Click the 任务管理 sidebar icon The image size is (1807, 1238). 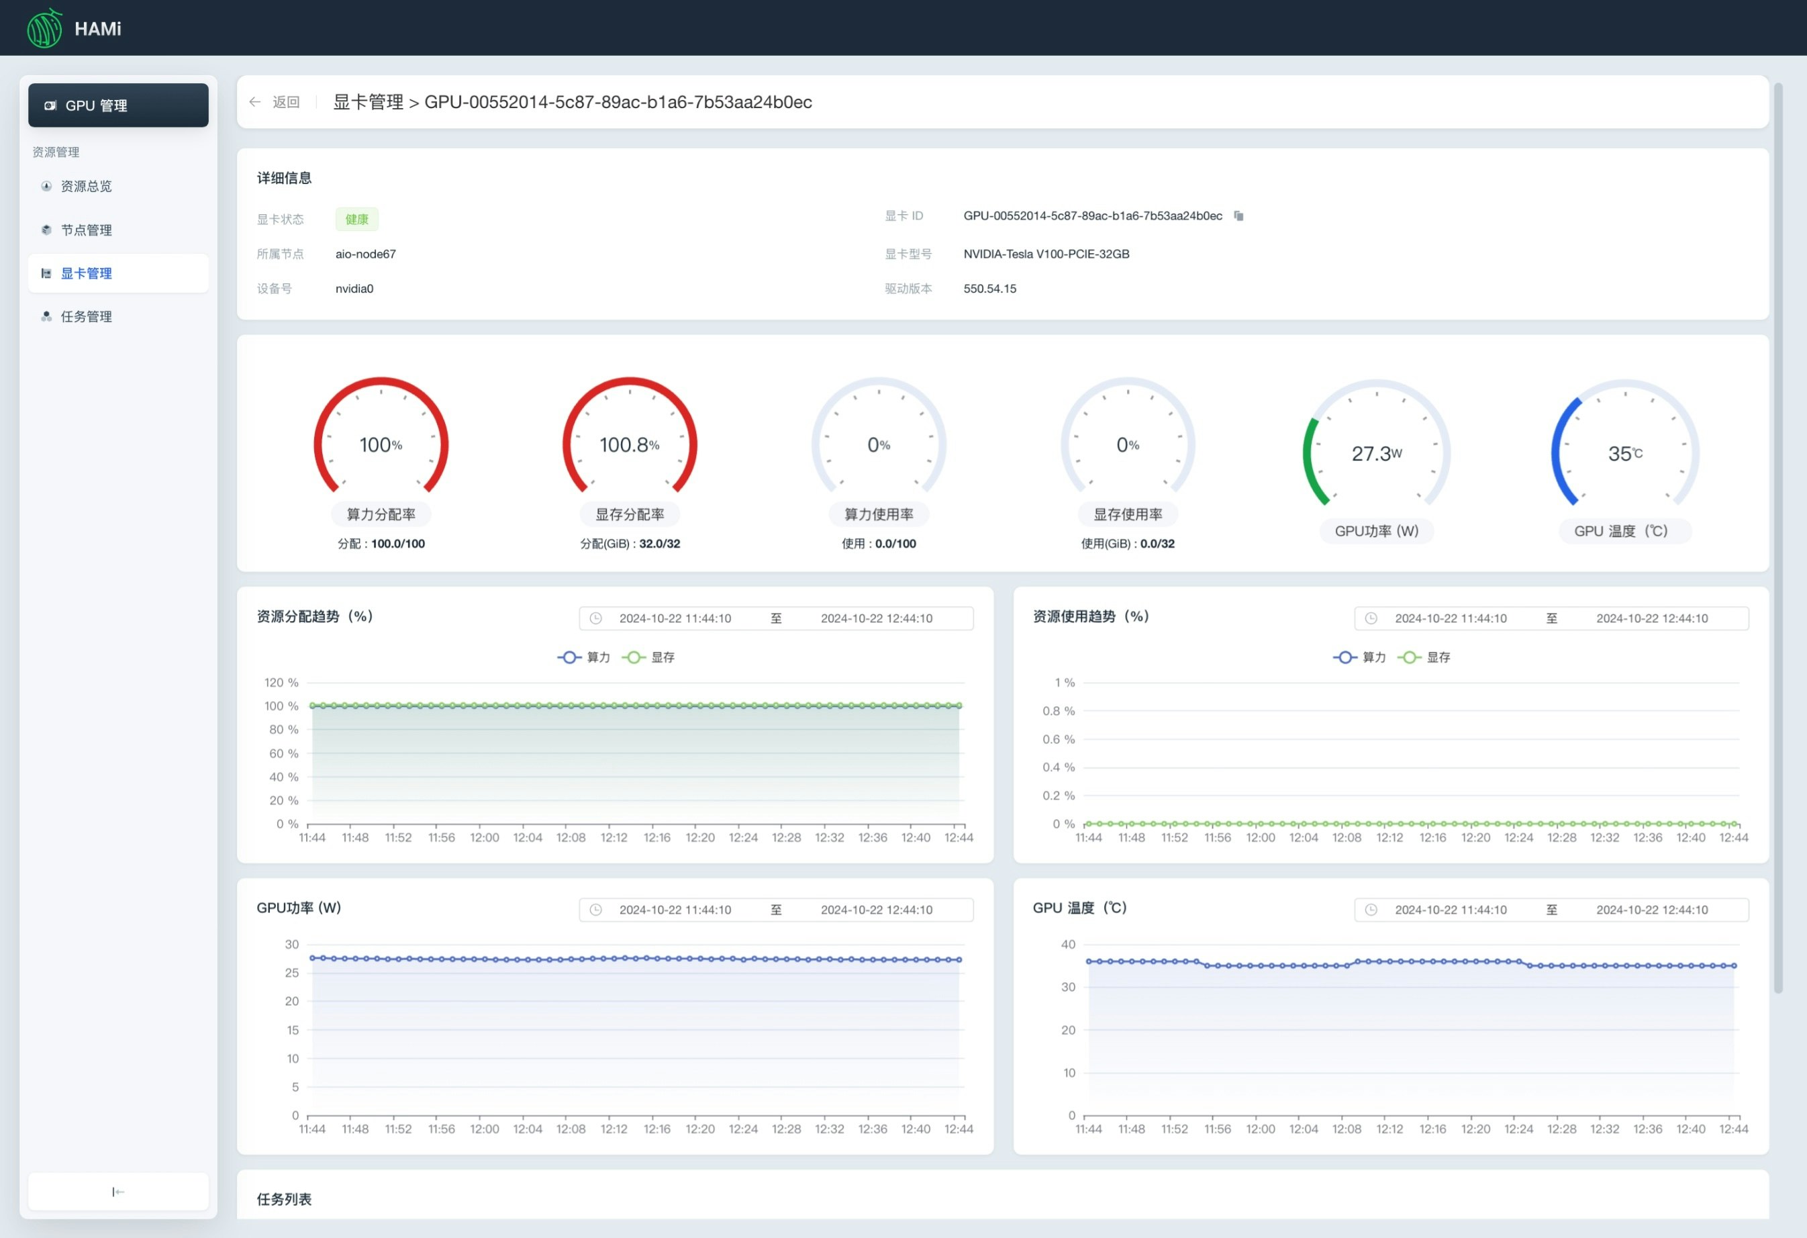click(x=47, y=316)
